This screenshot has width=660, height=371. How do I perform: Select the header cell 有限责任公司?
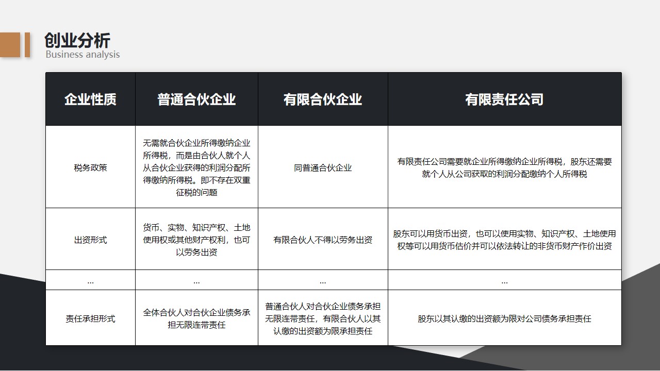point(505,99)
